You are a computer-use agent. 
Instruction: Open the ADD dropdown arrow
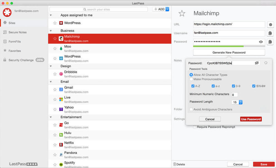(167, 9)
